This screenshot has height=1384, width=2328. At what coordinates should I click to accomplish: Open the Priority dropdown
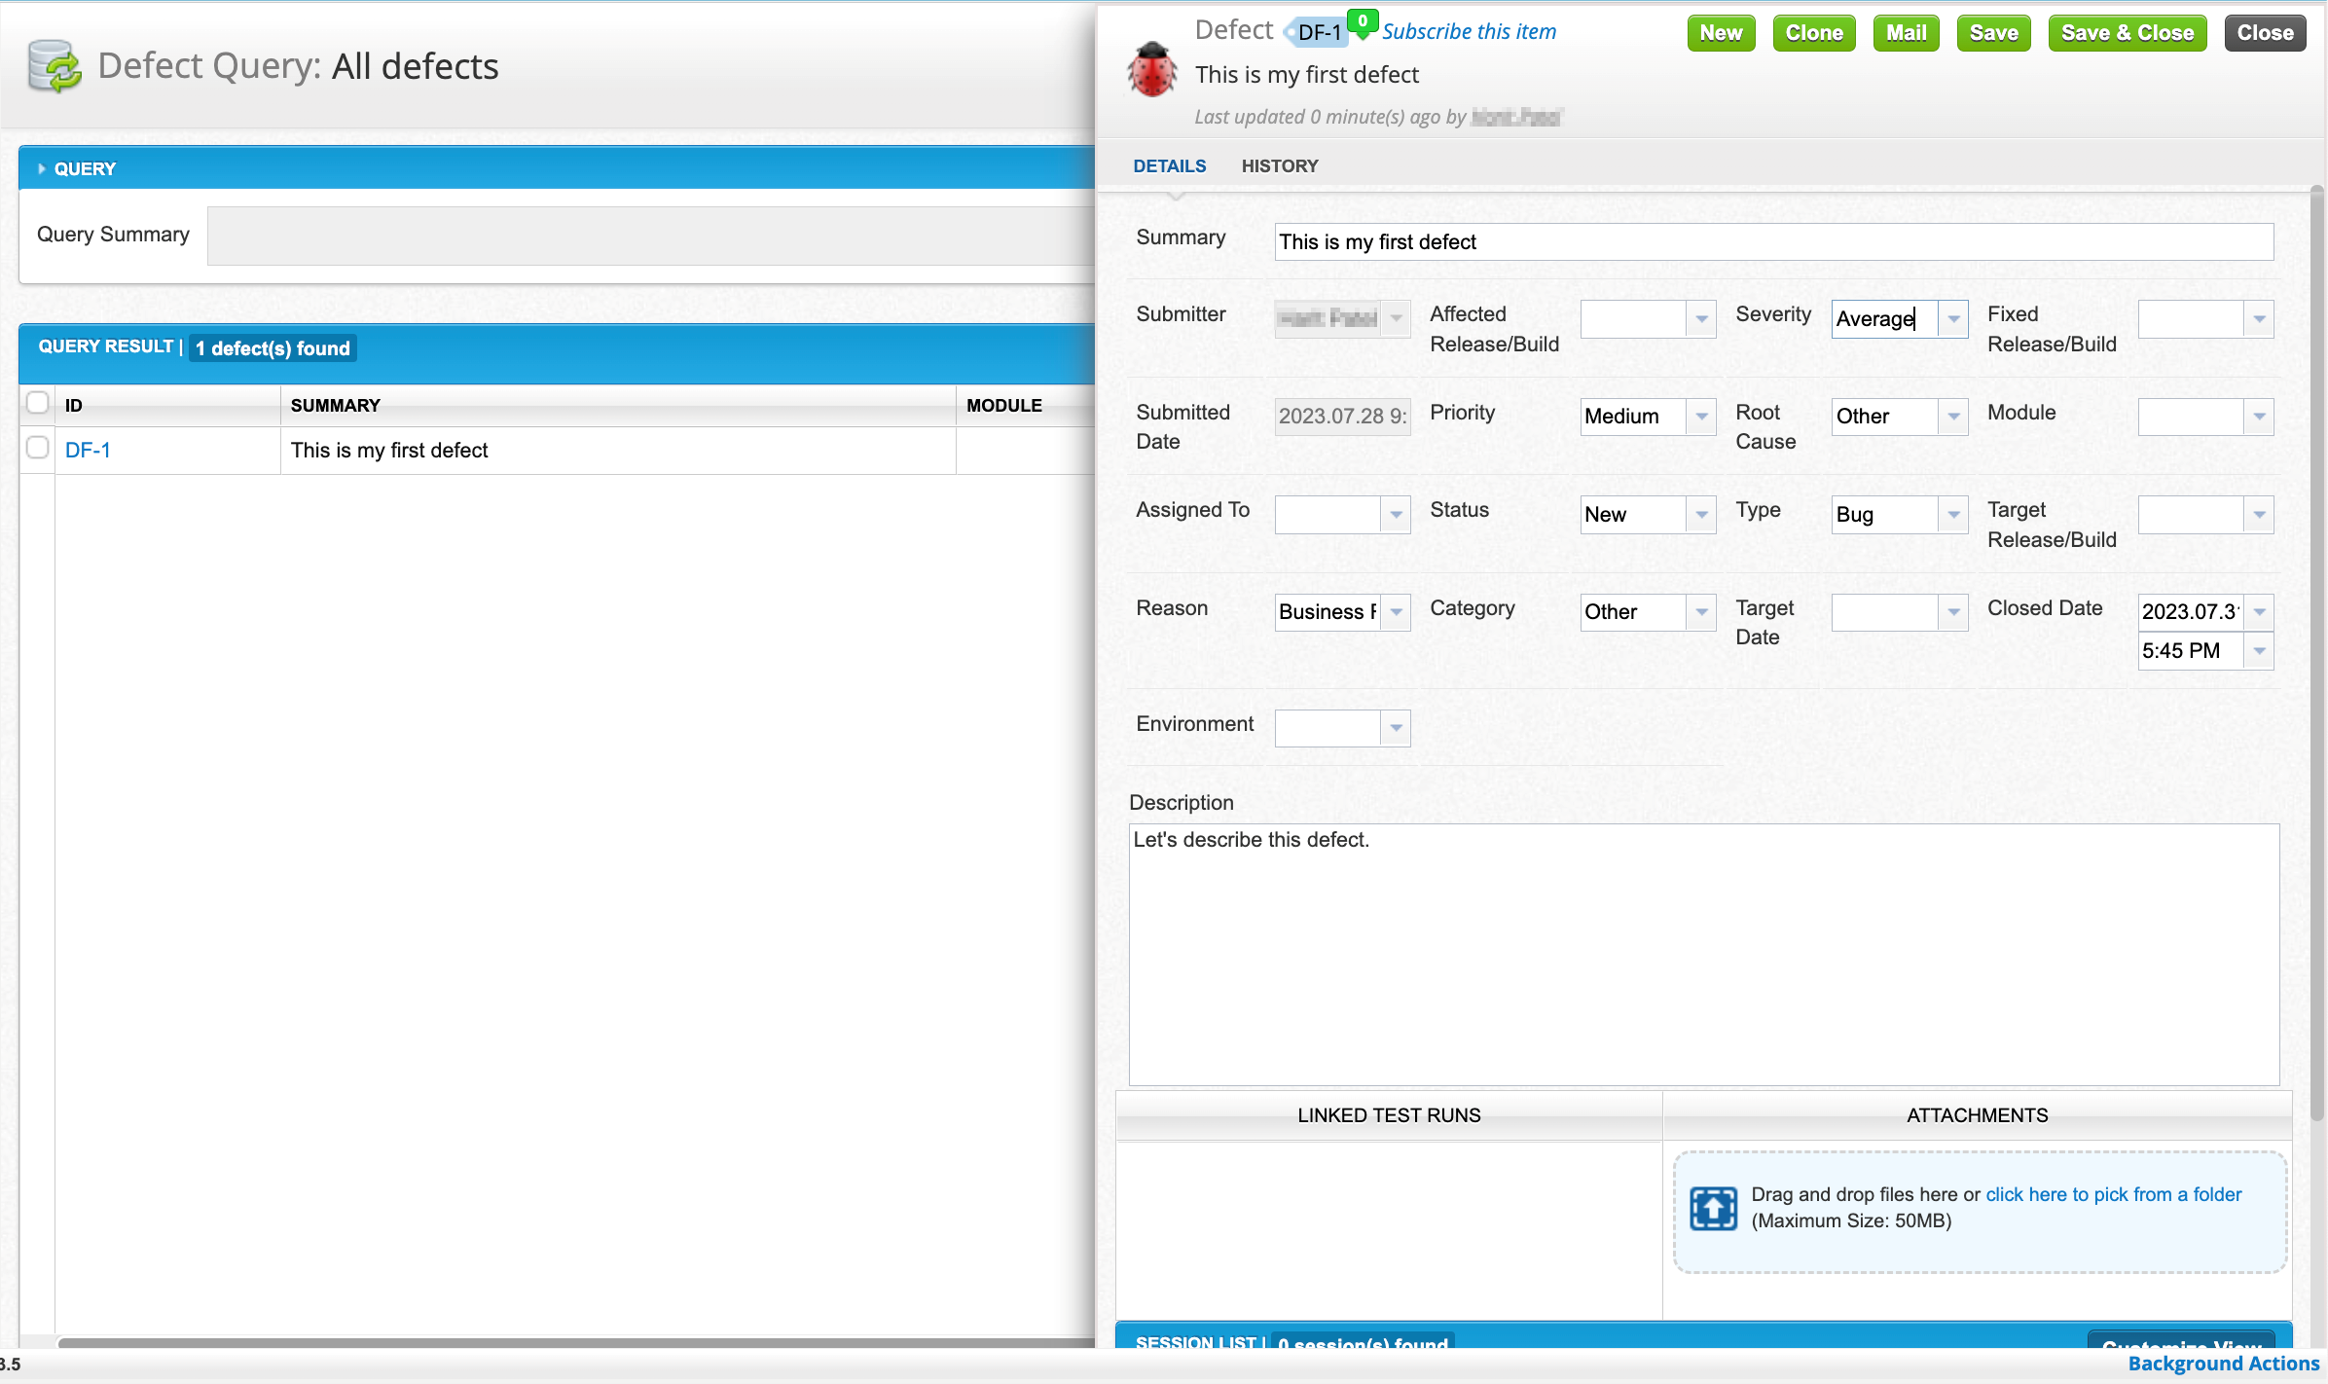pyautogui.click(x=1701, y=417)
